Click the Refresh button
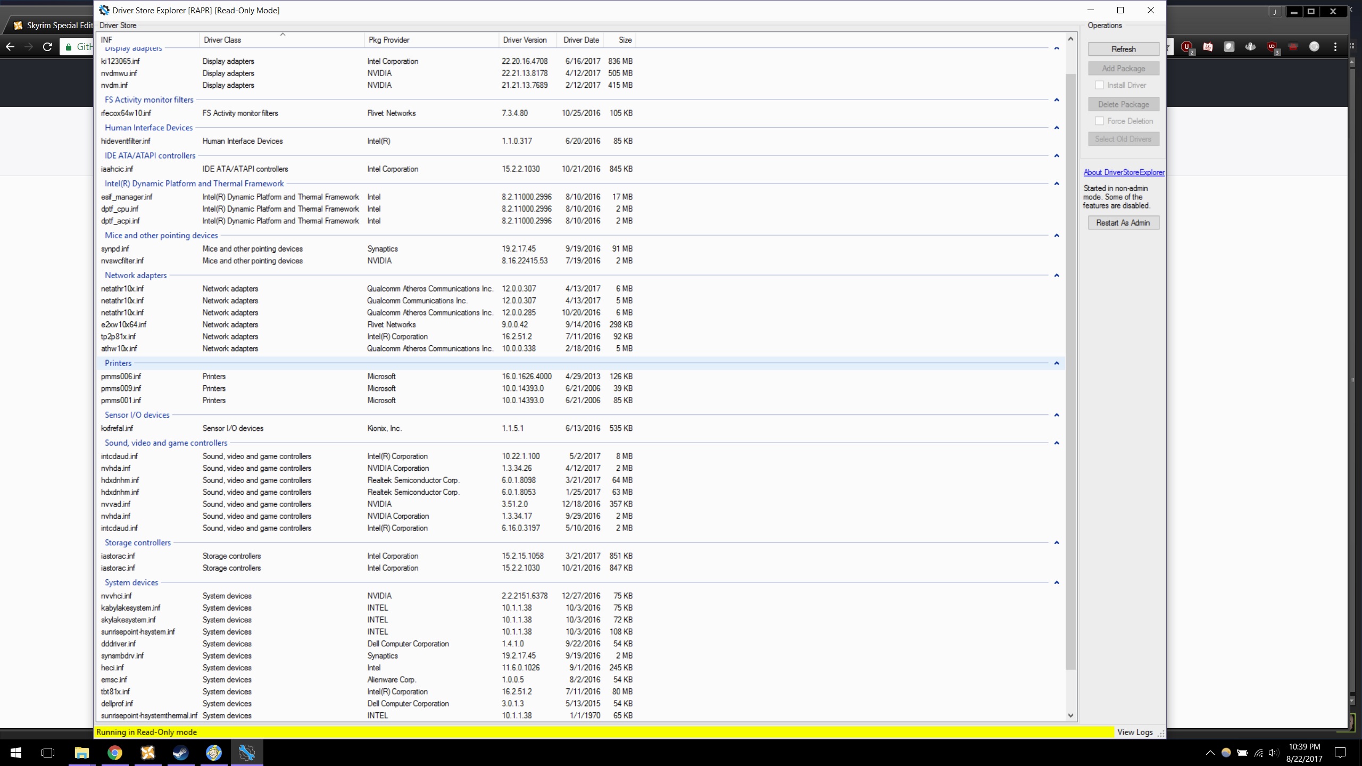This screenshot has width=1362, height=766. tap(1124, 49)
